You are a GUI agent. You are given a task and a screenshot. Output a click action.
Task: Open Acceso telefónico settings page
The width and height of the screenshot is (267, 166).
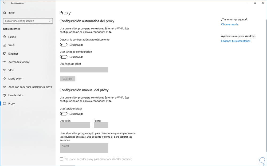click(18, 62)
